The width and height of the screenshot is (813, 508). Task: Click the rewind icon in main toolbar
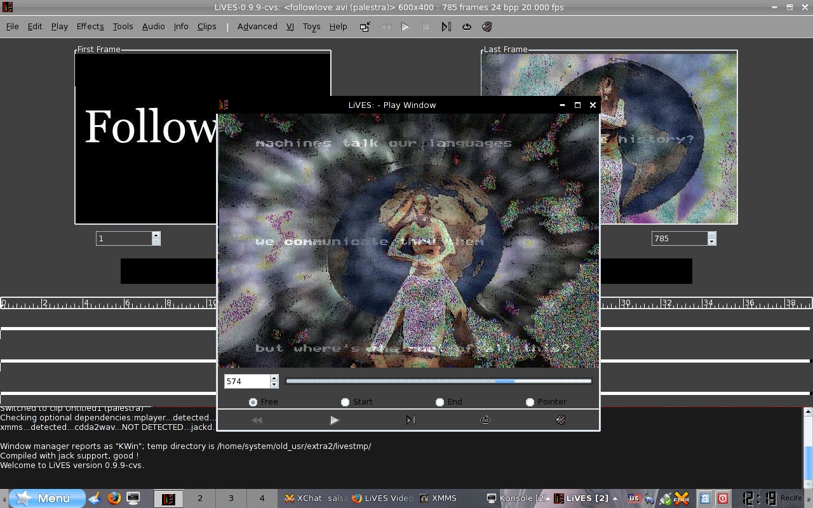(385, 27)
